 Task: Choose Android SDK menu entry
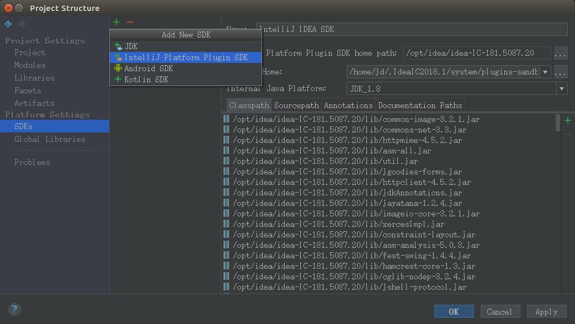coord(185,68)
